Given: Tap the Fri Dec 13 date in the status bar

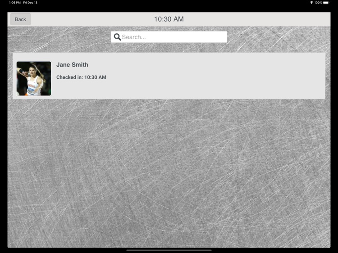Looking at the screenshot, I should point(30,3).
